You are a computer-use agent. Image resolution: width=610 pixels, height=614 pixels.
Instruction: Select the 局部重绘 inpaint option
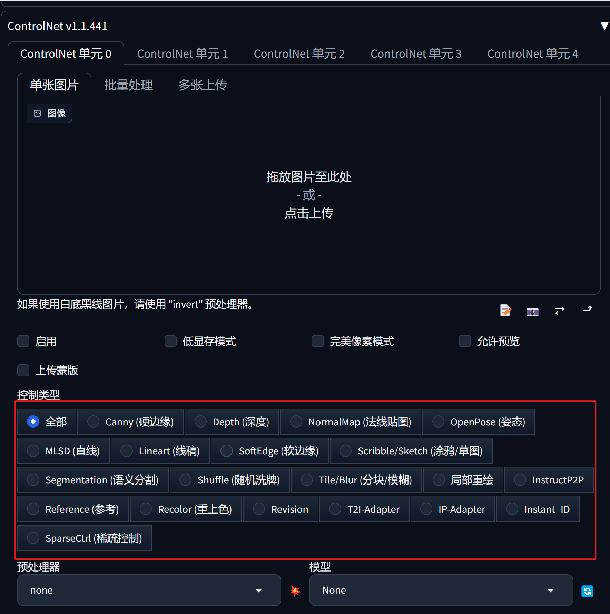tap(463, 480)
